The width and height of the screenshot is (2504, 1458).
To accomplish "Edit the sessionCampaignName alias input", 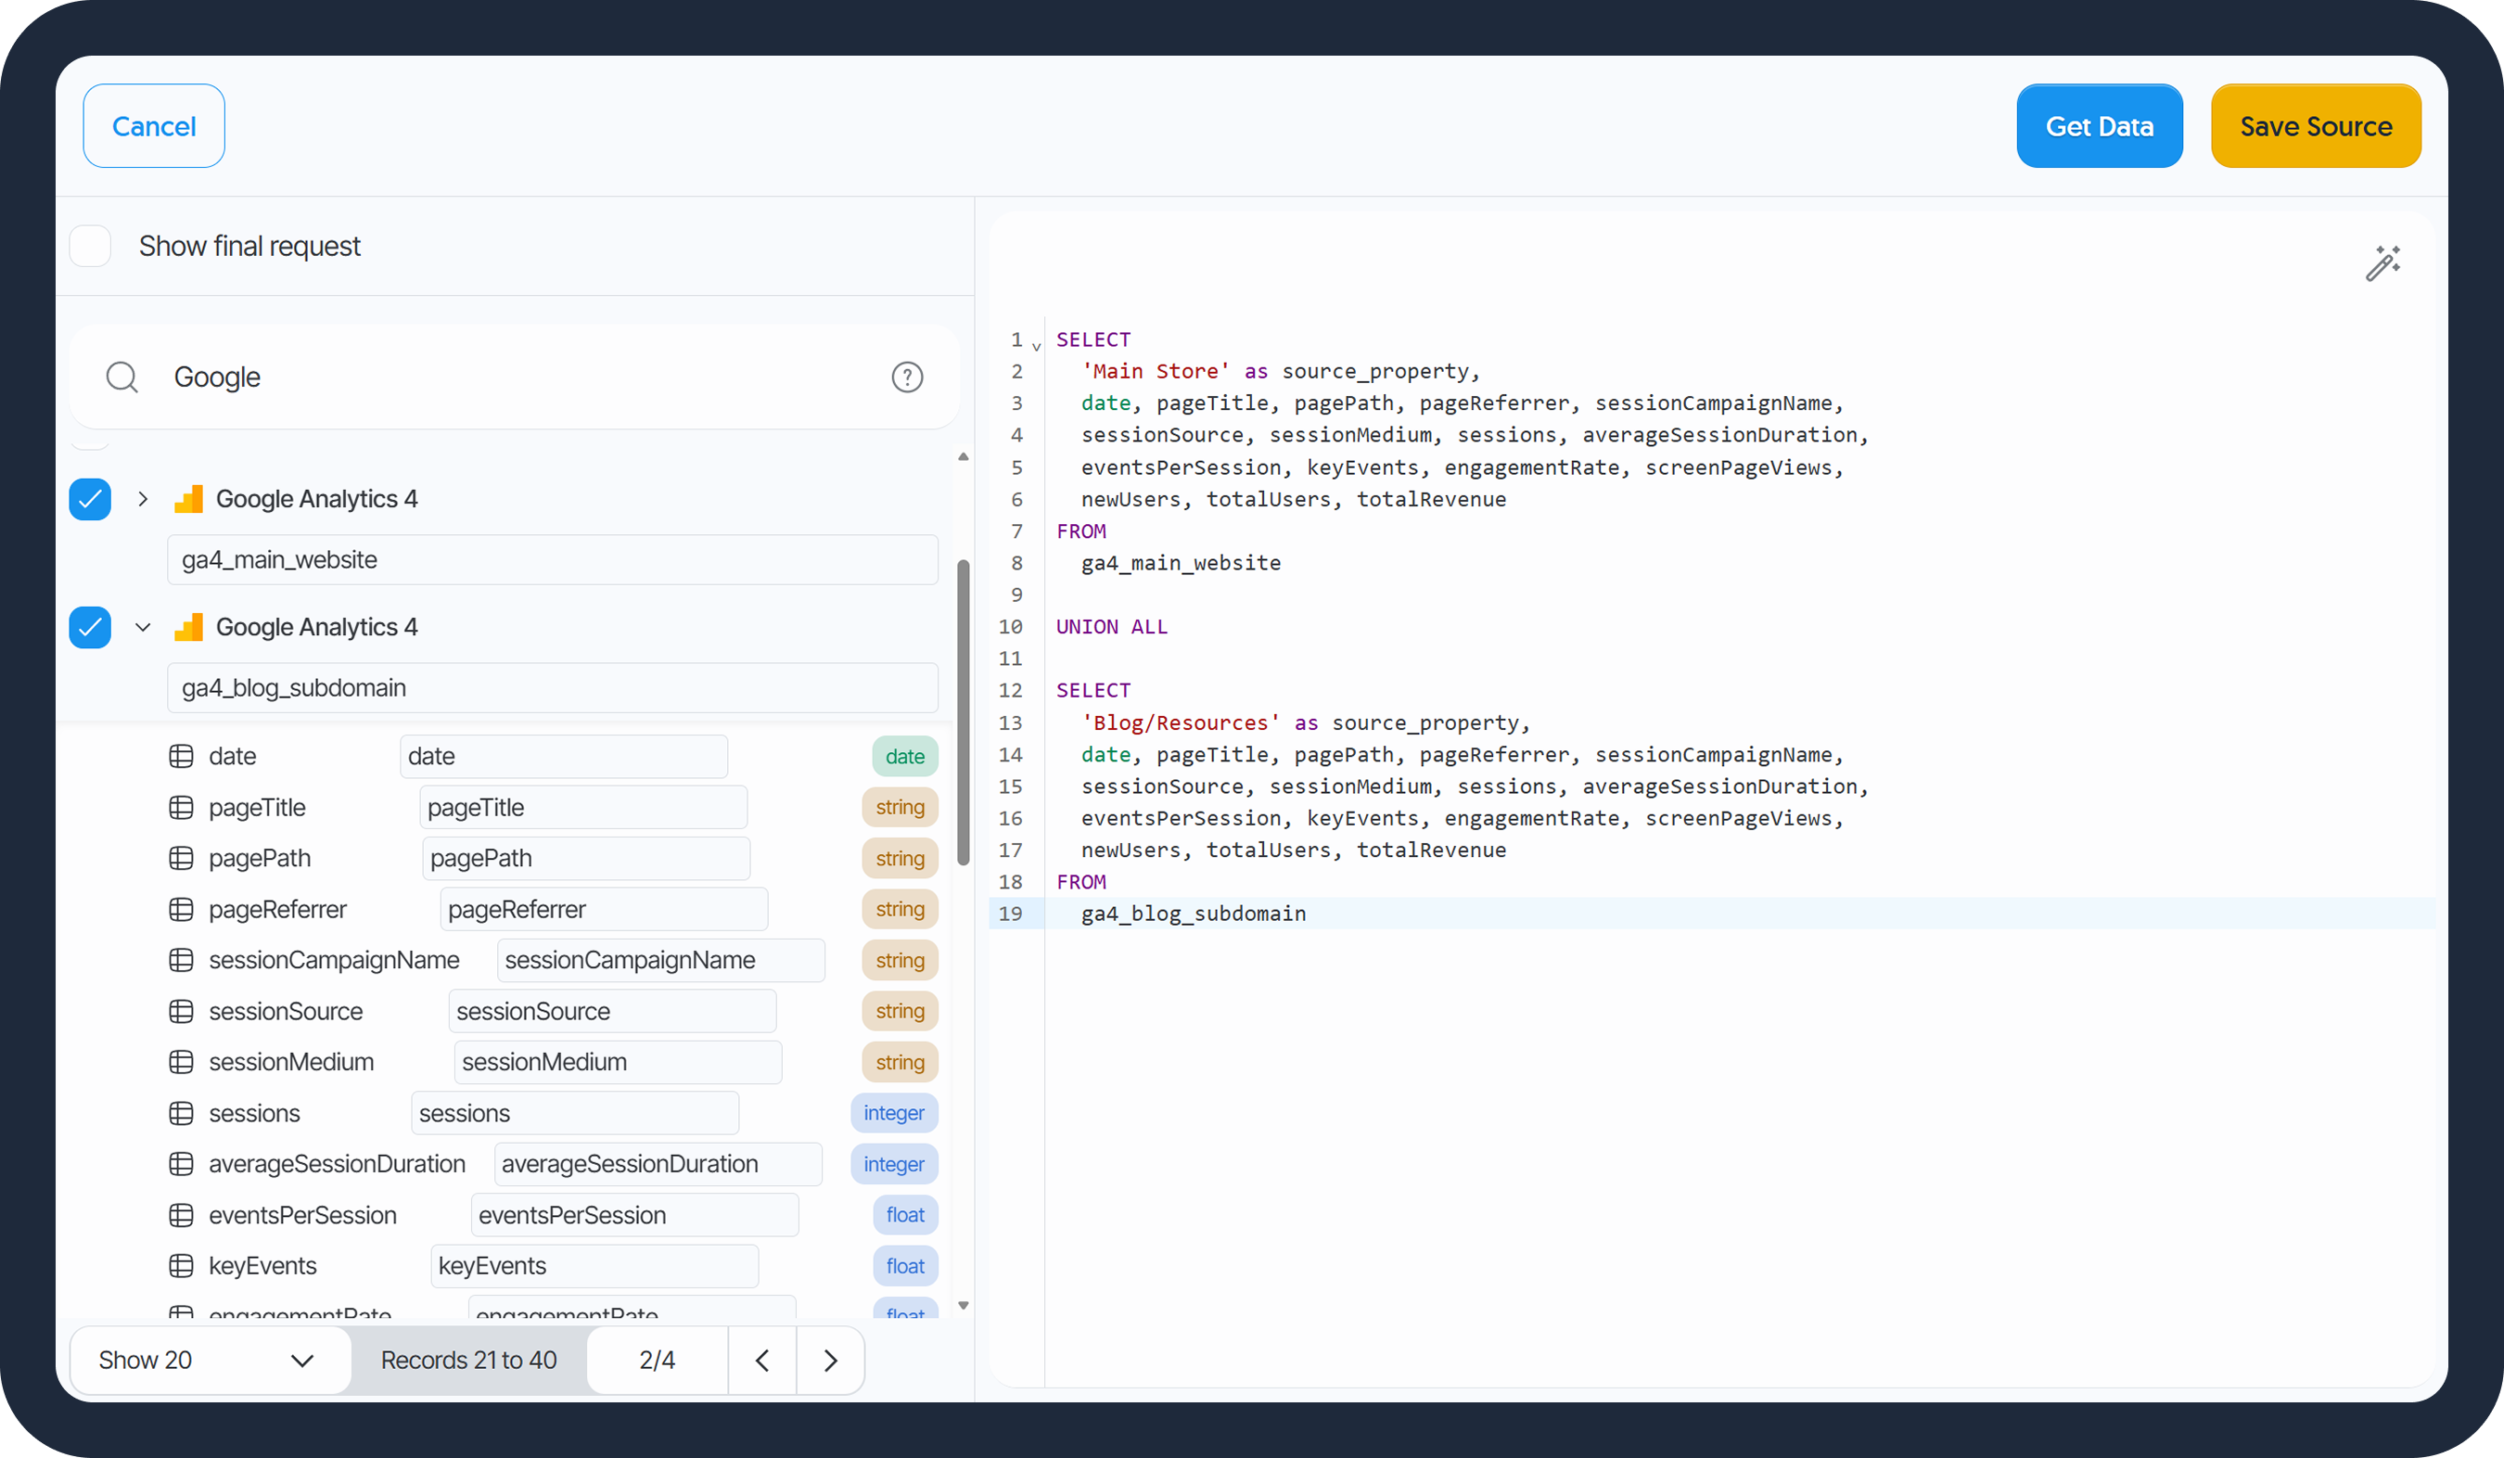I will [x=660, y=960].
